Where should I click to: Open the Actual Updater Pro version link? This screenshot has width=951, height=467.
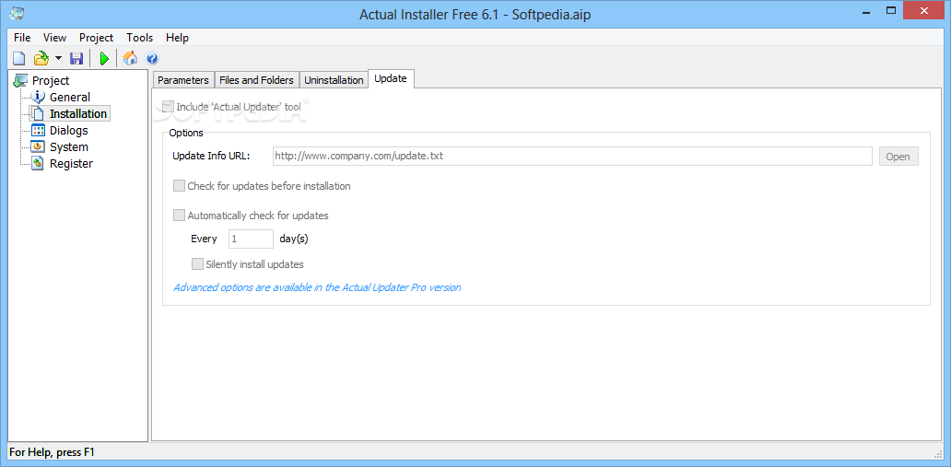[317, 287]
